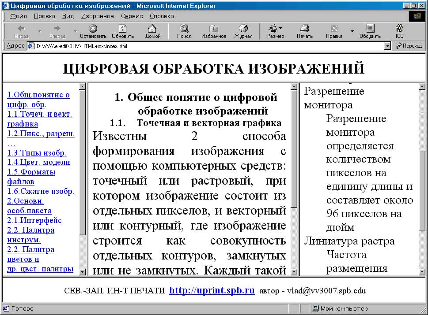428x315 pixels.
Task: Stop page loading with Остановить icon
Action: pyautogui.click(x=93, y=31)
